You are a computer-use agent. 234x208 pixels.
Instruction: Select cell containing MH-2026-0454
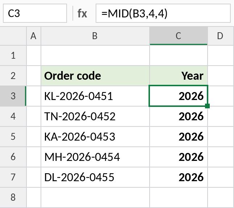coord(95,157)
